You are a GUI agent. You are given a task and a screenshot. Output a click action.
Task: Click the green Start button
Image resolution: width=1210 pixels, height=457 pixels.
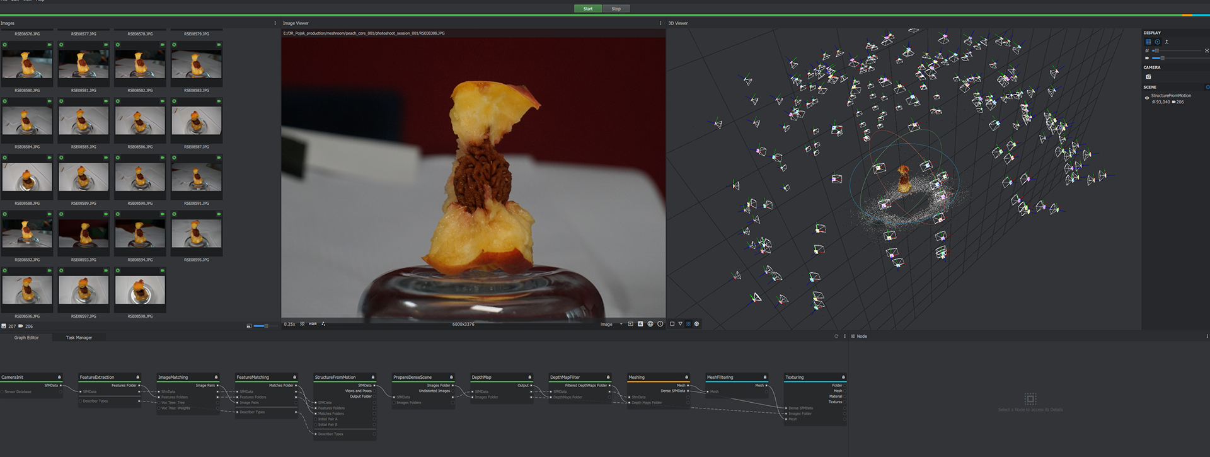click(x=588, y=9)
